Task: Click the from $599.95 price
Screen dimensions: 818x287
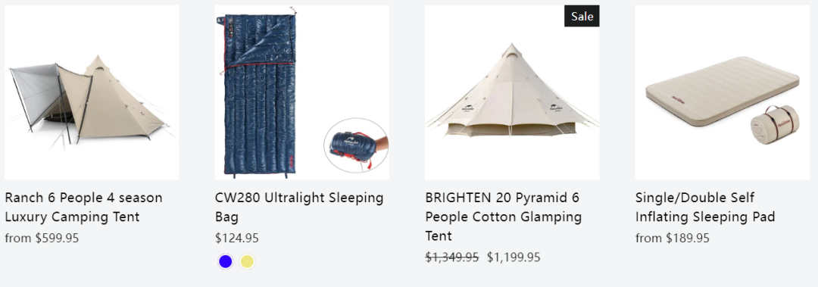Action: (x=42, y=239)
